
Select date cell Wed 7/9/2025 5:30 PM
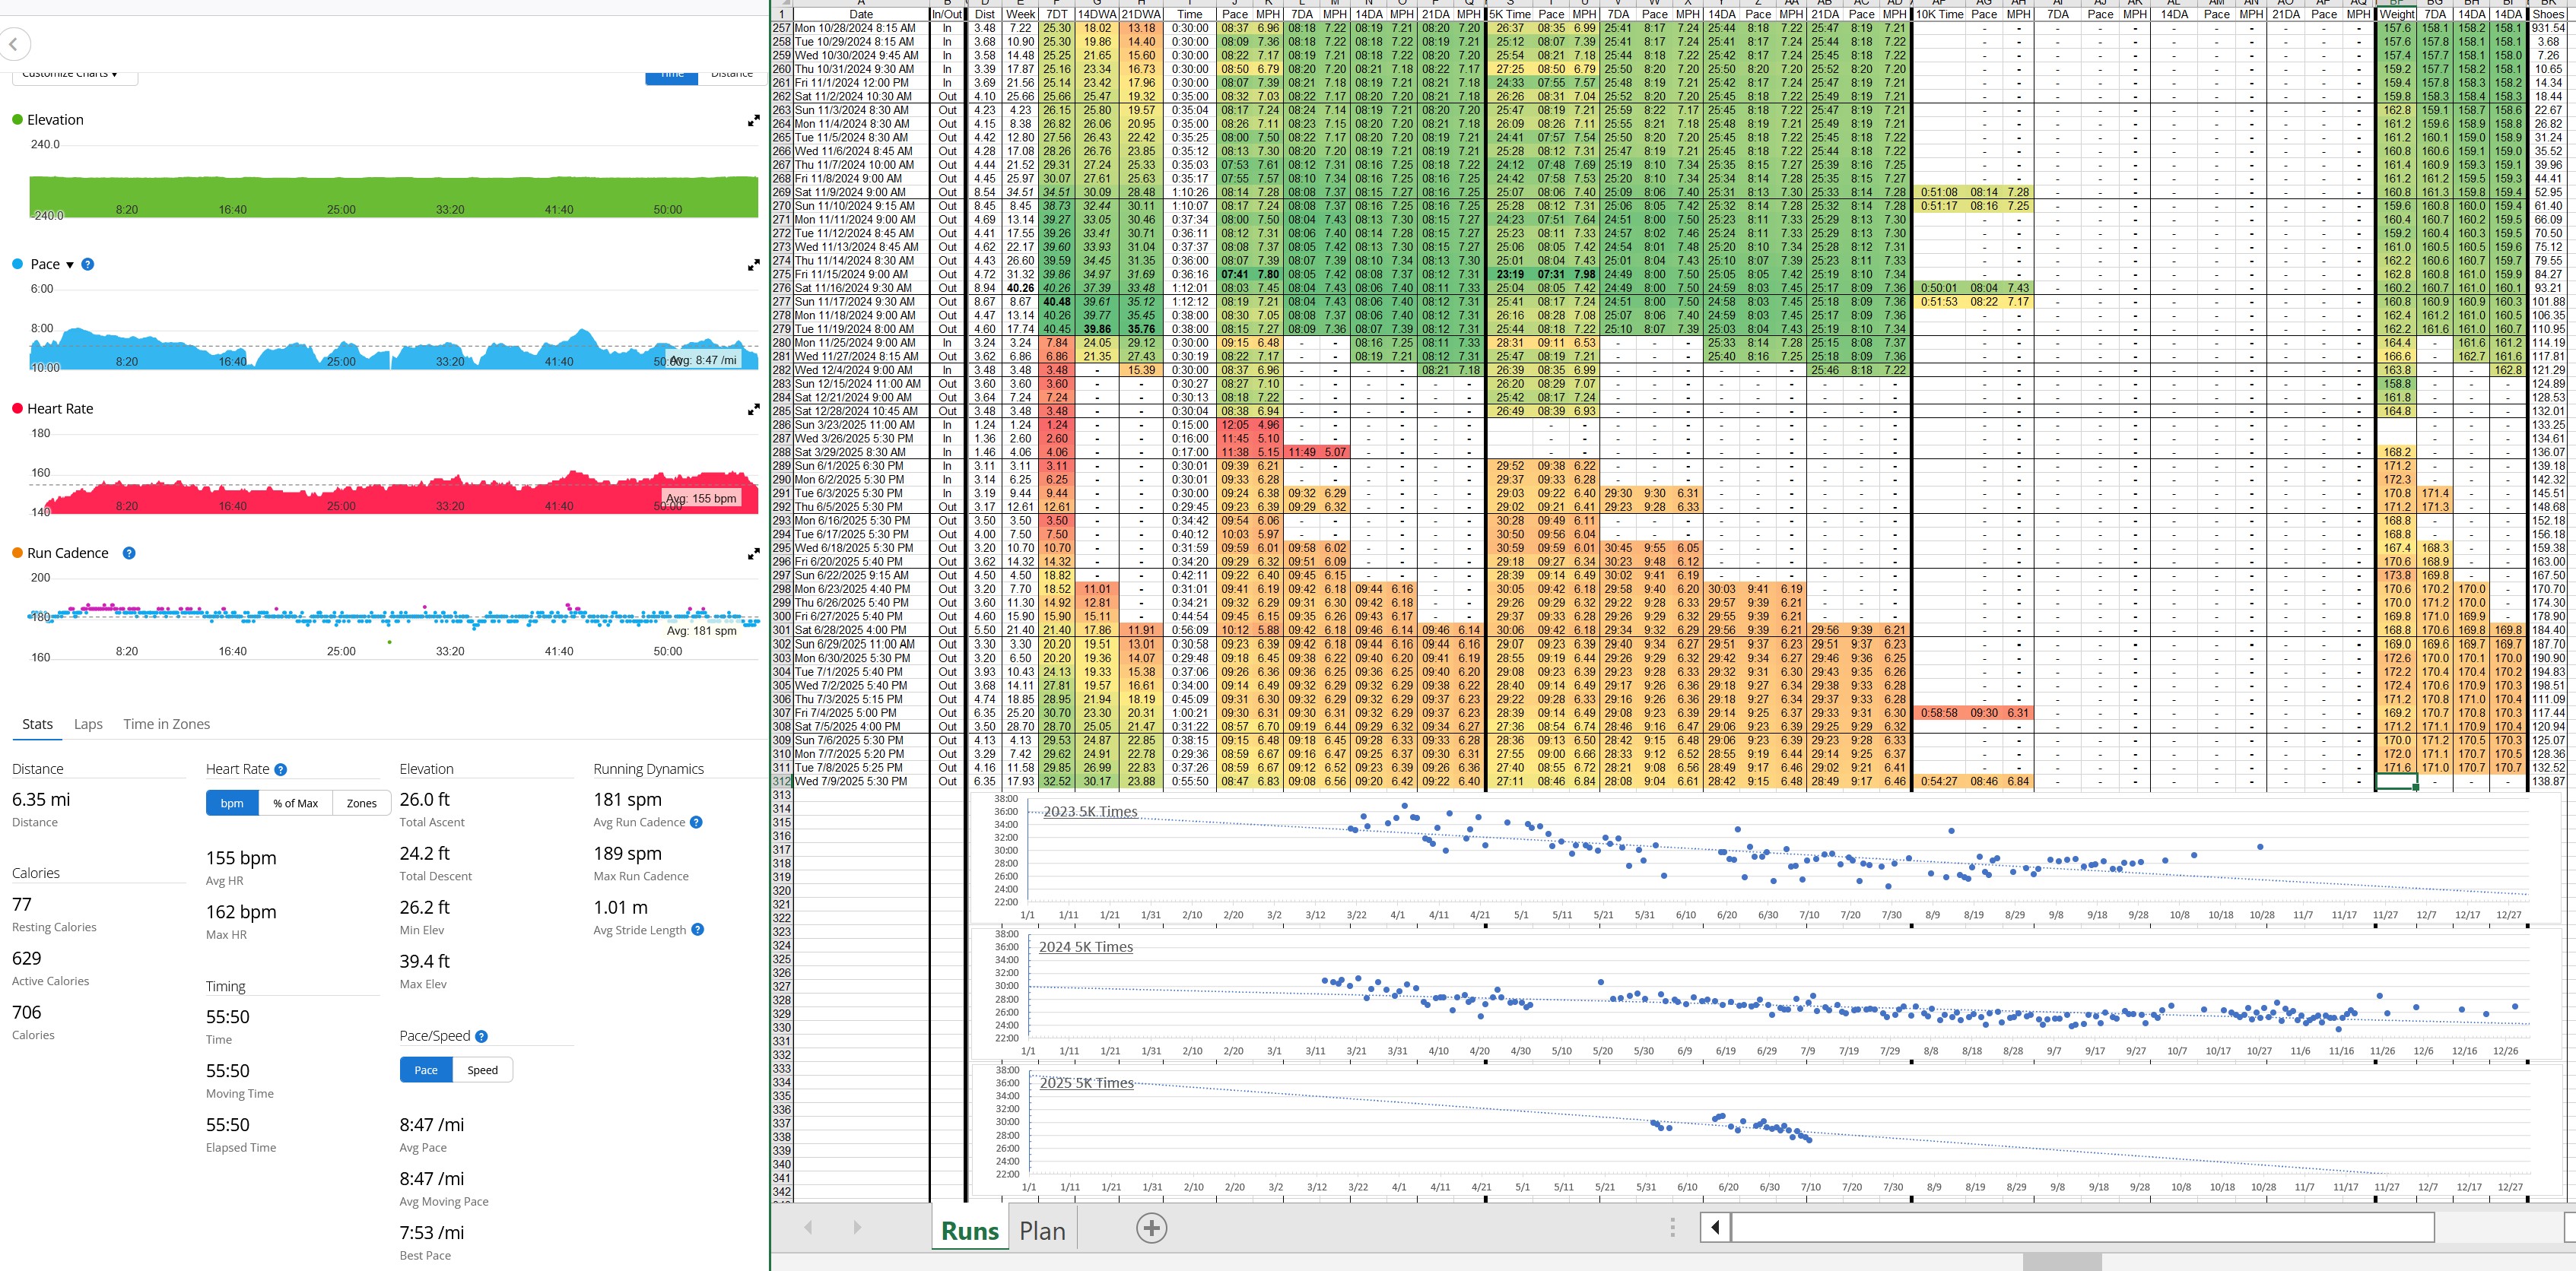point(861,781)
